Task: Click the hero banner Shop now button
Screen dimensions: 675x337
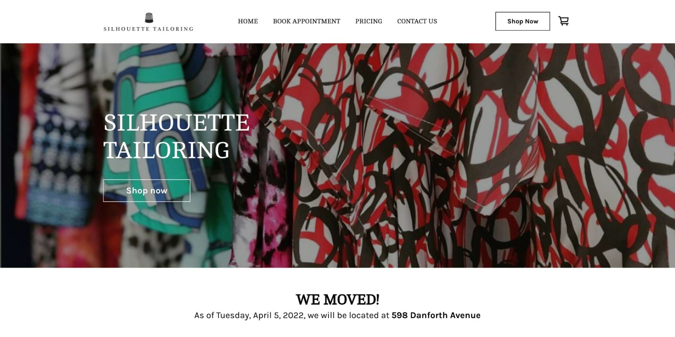Action: pos(147,191)
